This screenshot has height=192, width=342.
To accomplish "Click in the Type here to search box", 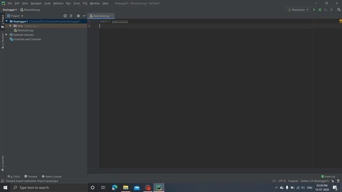I will (49, 187).
